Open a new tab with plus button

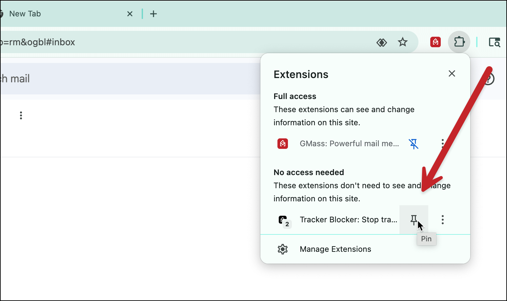(153, 14)
